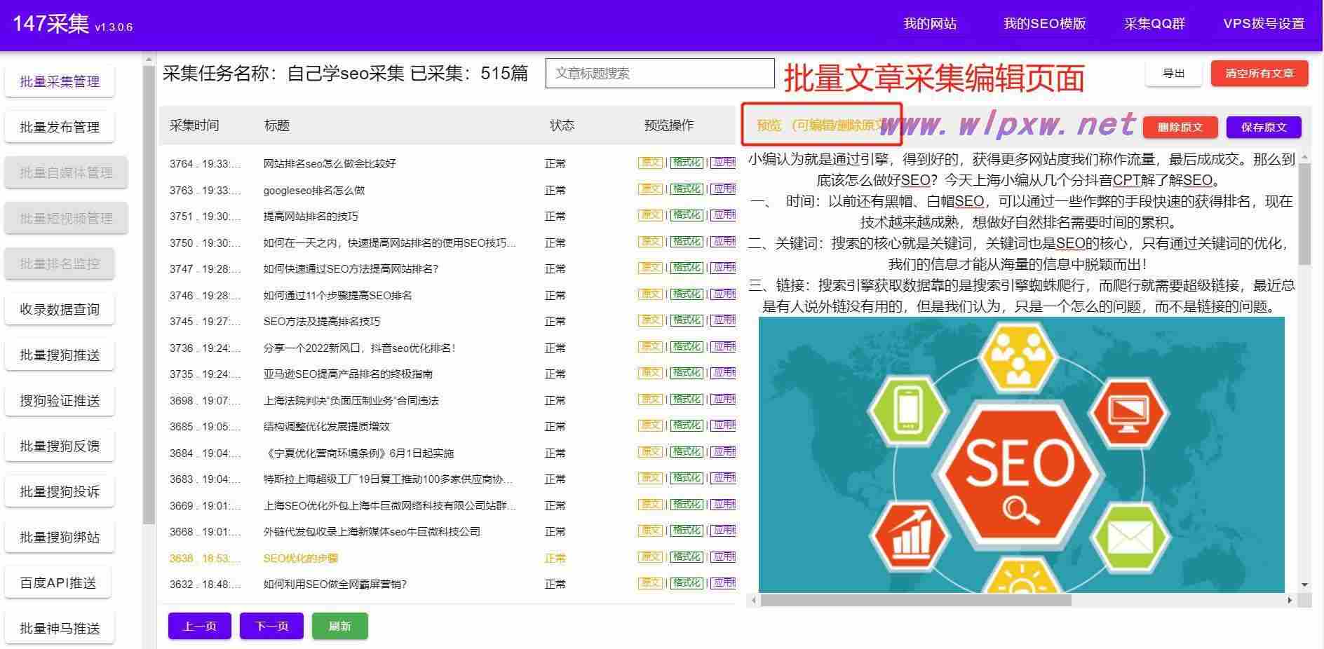Click 保存原文 button

[x=1264, y=127]
